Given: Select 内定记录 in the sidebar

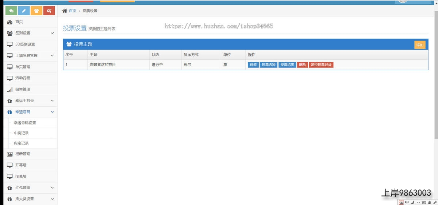Looking at the screenshot, I should (x=21, y=143).
